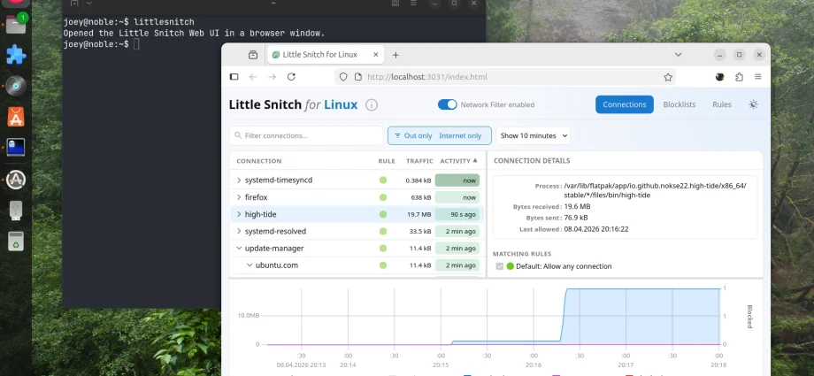The width and height of the screenshot is (814, 376).
Task: Collapse the update-manager row
Action: (x=239, y=249)
